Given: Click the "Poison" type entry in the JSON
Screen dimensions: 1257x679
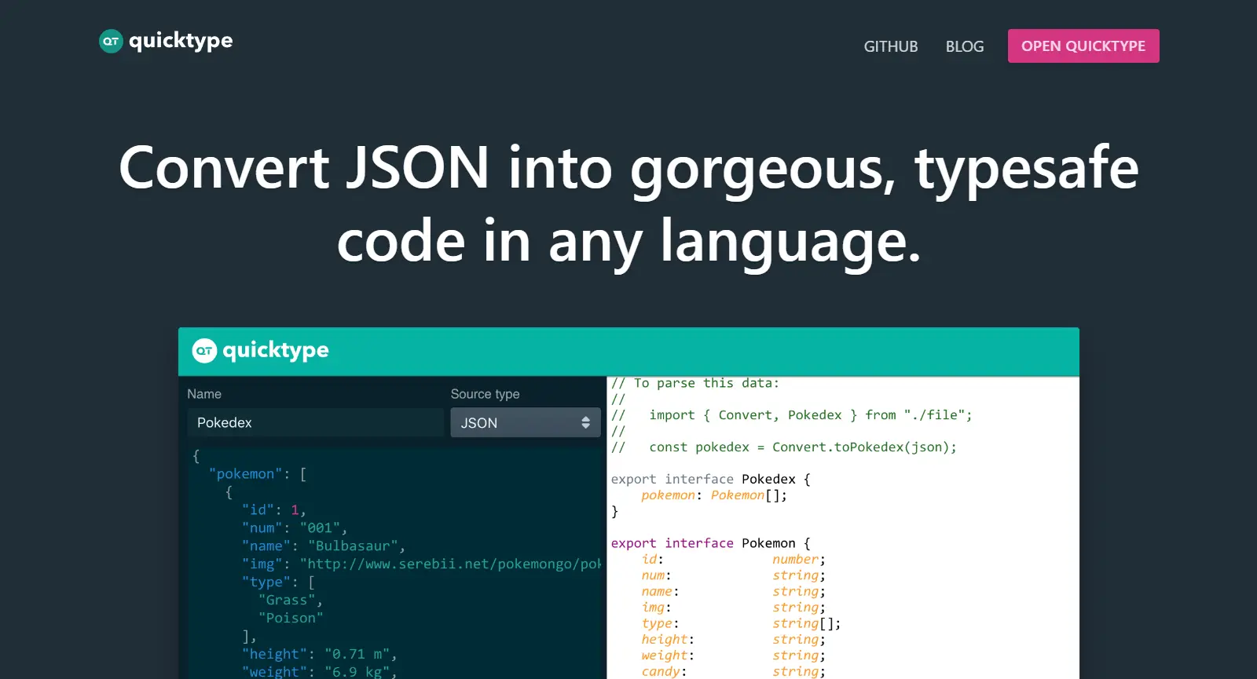Looking at the screenshot, I should tap(291, 619).
